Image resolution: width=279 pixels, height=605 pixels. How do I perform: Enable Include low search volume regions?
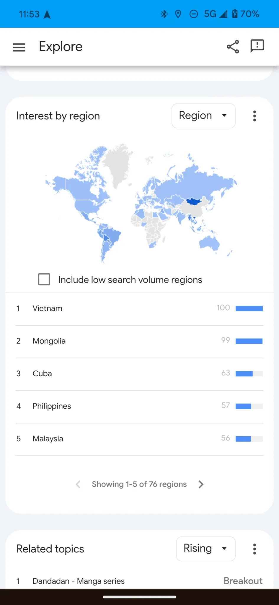[x=44, y=279]
